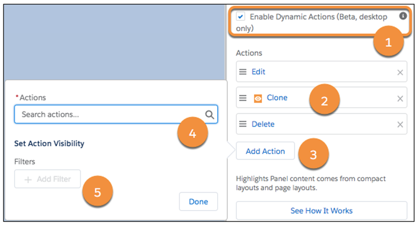Screen dimensions: 419x227
Task: Click the orange eye visibility icon on Clone
Action: (x=258, y=98)
